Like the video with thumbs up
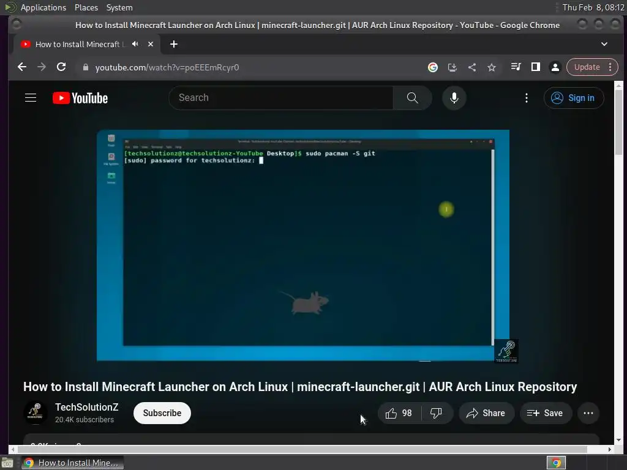 (399, 413)
